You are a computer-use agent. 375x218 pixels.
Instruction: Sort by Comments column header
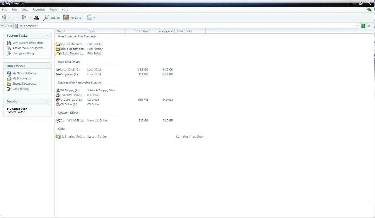pyautogui.click(x=190, y=31)
